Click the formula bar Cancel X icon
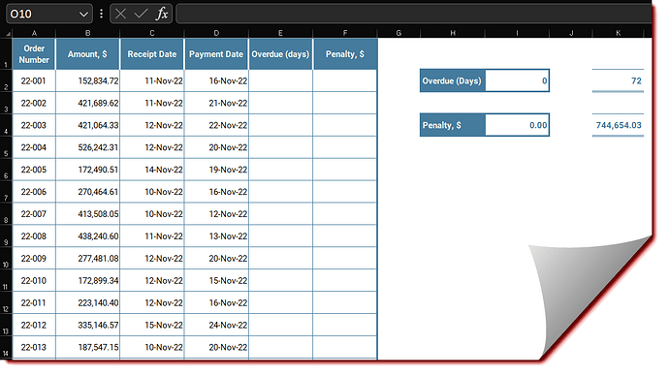This screenshot has height=377, width=669. (x=121, y=15)
